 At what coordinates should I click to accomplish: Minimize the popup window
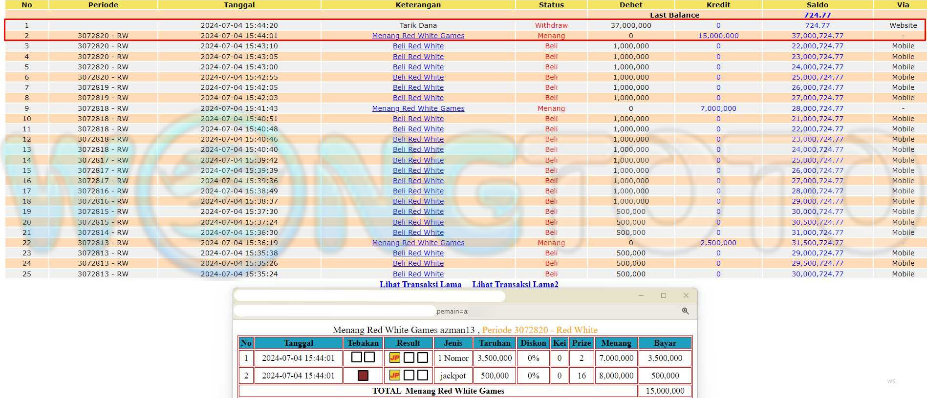641,295
